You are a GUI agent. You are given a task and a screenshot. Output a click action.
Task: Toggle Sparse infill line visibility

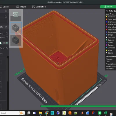pyautogui.click(x=111, y=24)
